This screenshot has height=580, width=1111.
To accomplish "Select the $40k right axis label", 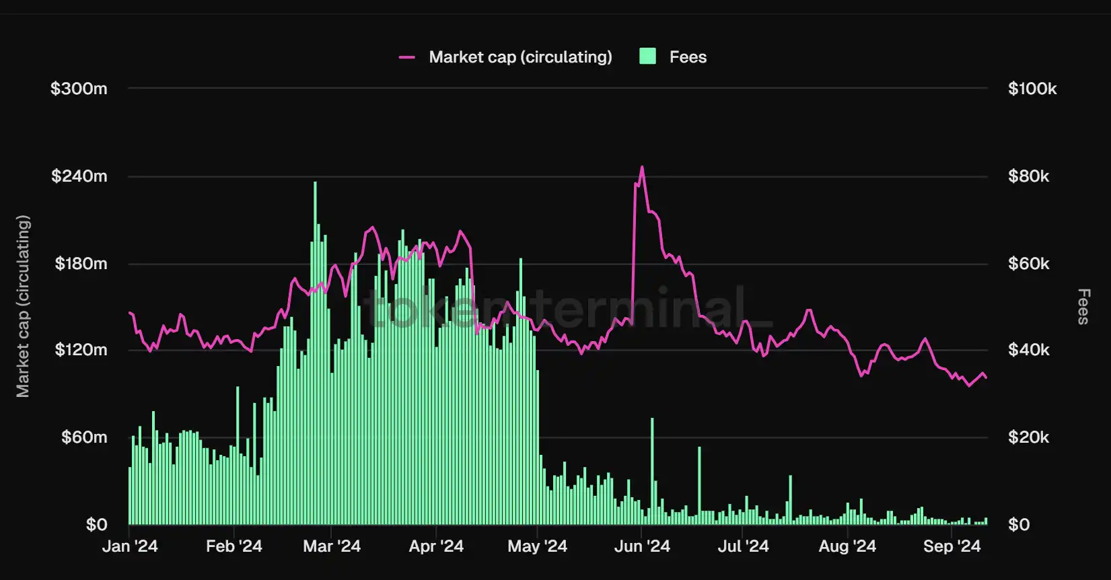I will tap(1028, 350).
